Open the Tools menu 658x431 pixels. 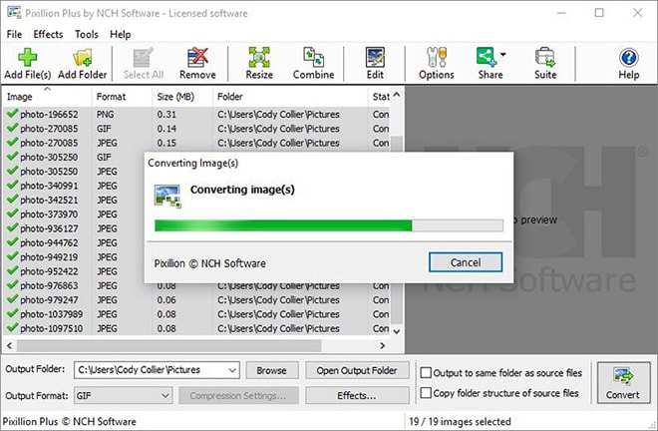pyautogui.click(x=87, y=35)
